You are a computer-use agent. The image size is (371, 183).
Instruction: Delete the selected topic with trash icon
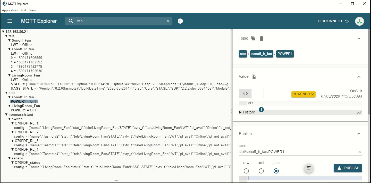pyautogui.click(x=262, y=38)
